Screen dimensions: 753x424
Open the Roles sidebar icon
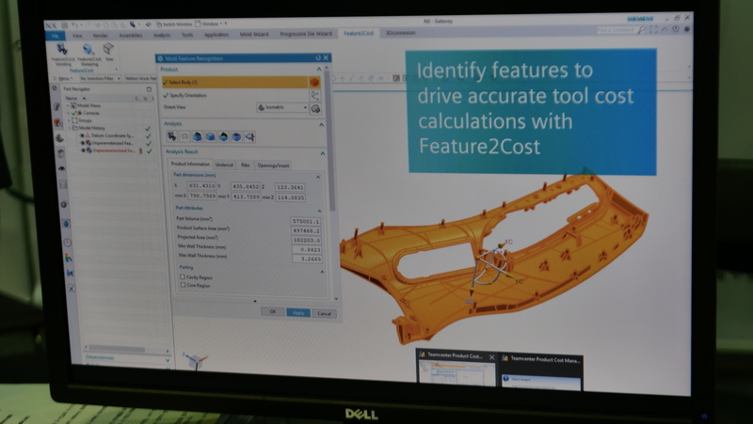pyautogui.click(x=70, y=289)
